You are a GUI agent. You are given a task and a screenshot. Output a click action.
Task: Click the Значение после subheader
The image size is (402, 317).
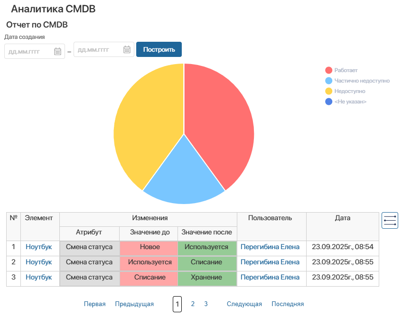(206, 233)
